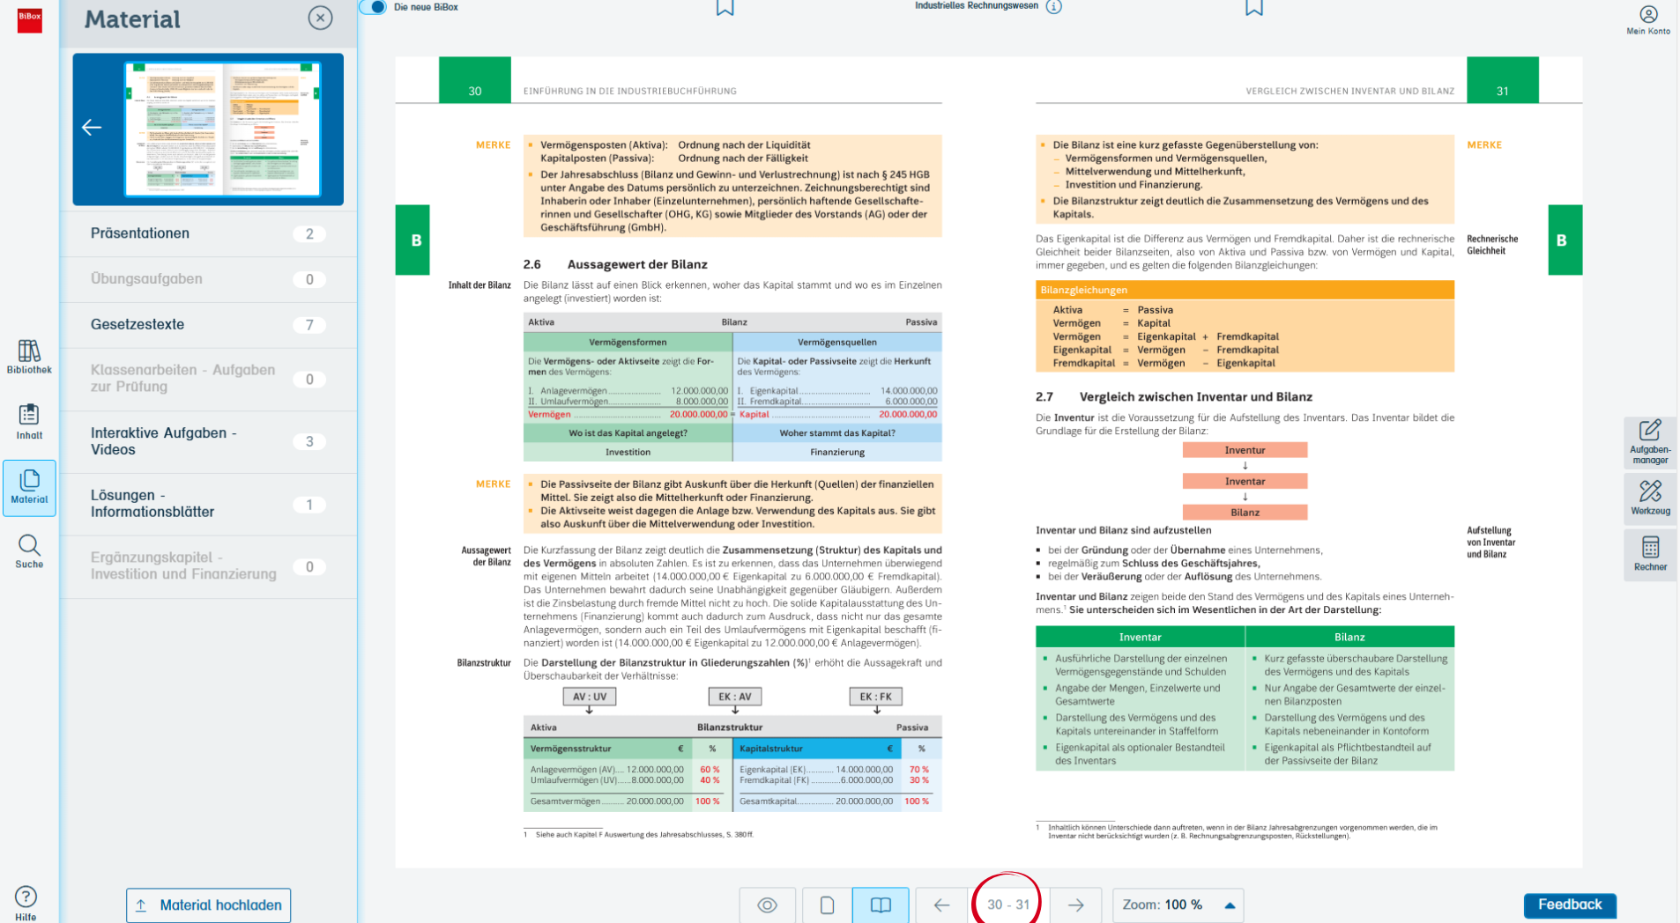
Task: Switch to single page view
Action: tap(827, 905)
